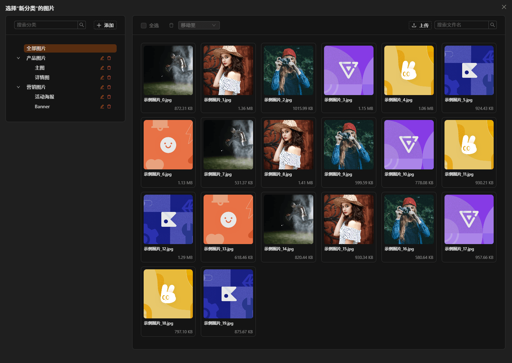Click the category search magnifier icon
The image size is (512, 363).
click(x=82, y=25)
